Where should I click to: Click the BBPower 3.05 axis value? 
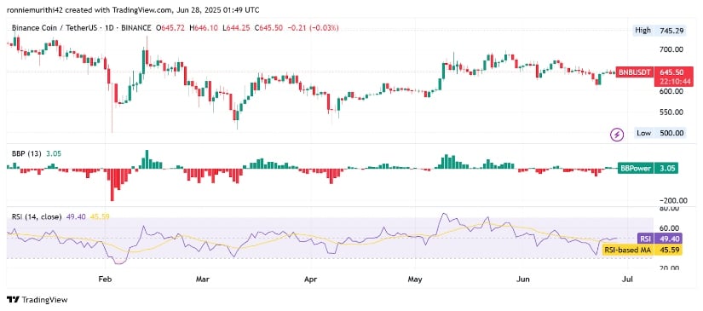(666, 168)
